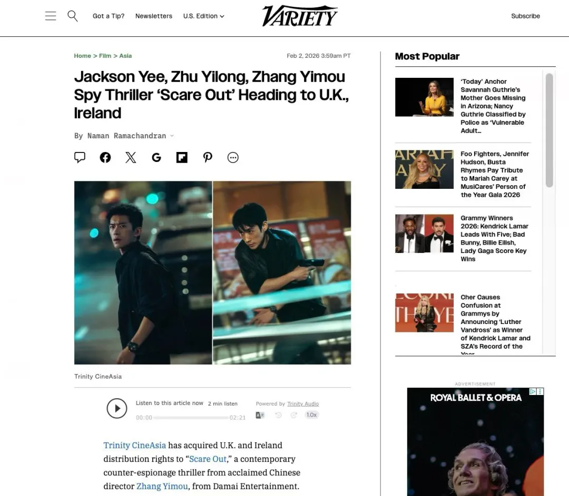Screen dimensions: 569x496
Task: Go to Film breadcrumb section
Action: (x=105, y=56)
